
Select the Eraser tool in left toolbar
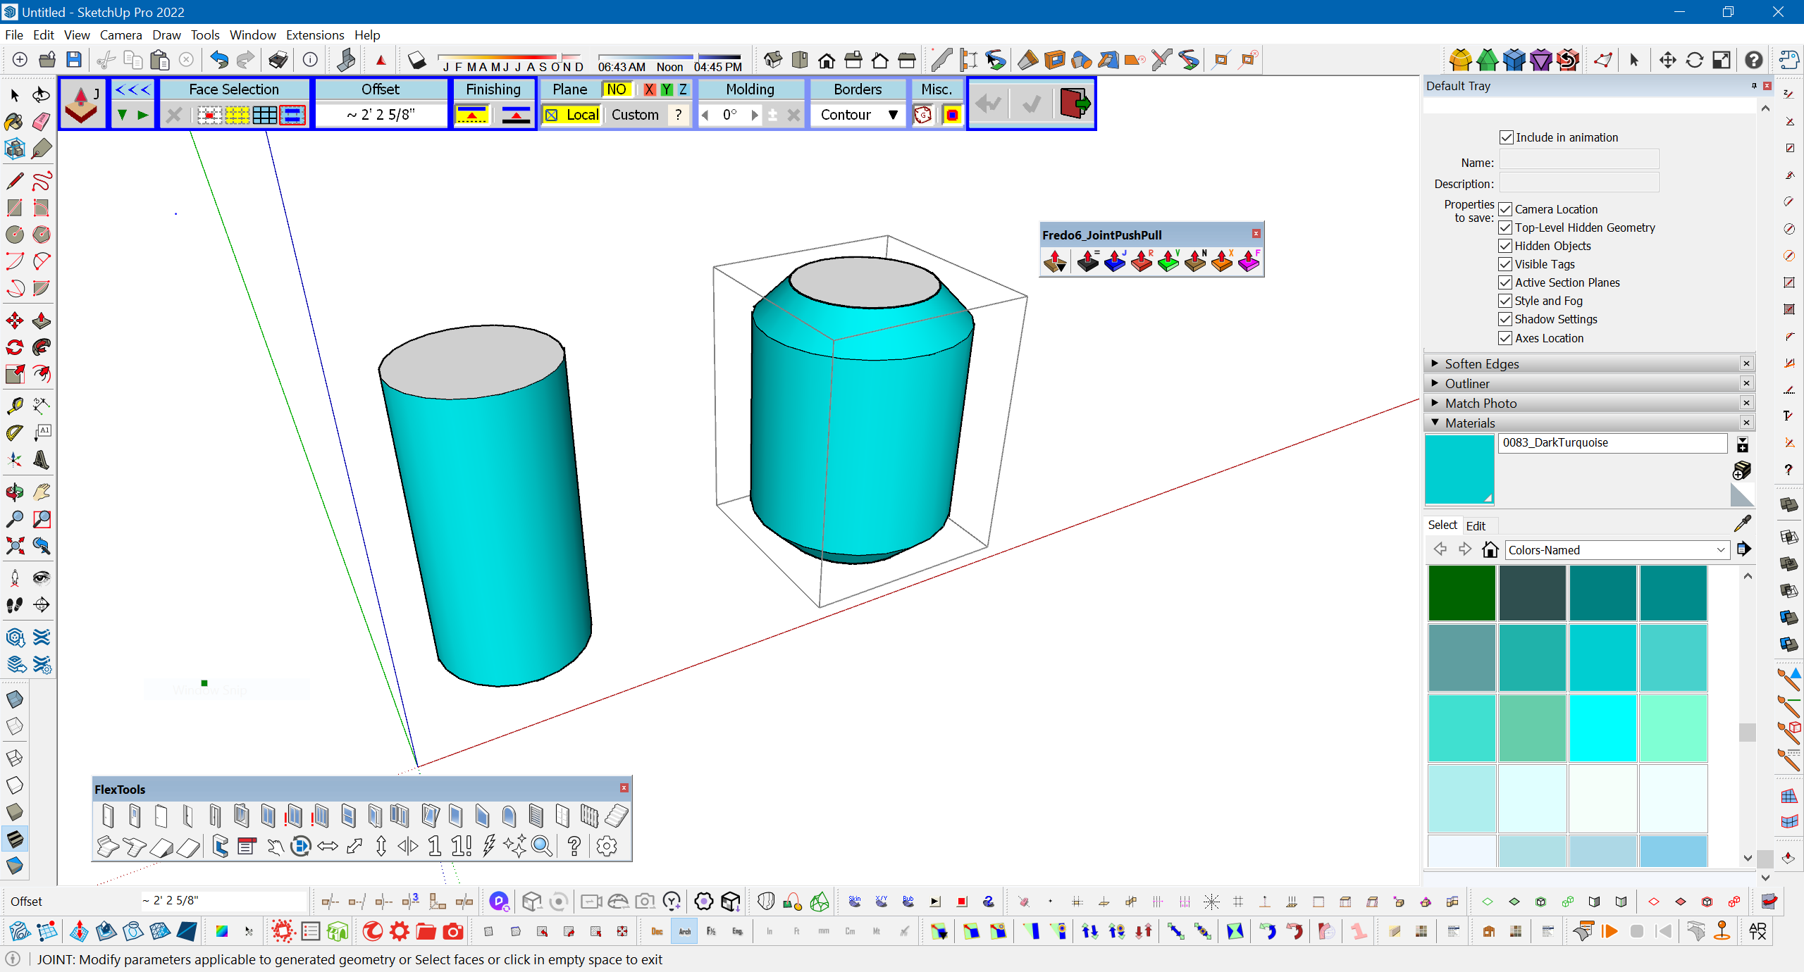pyautogui.click(x=42, y=122)
